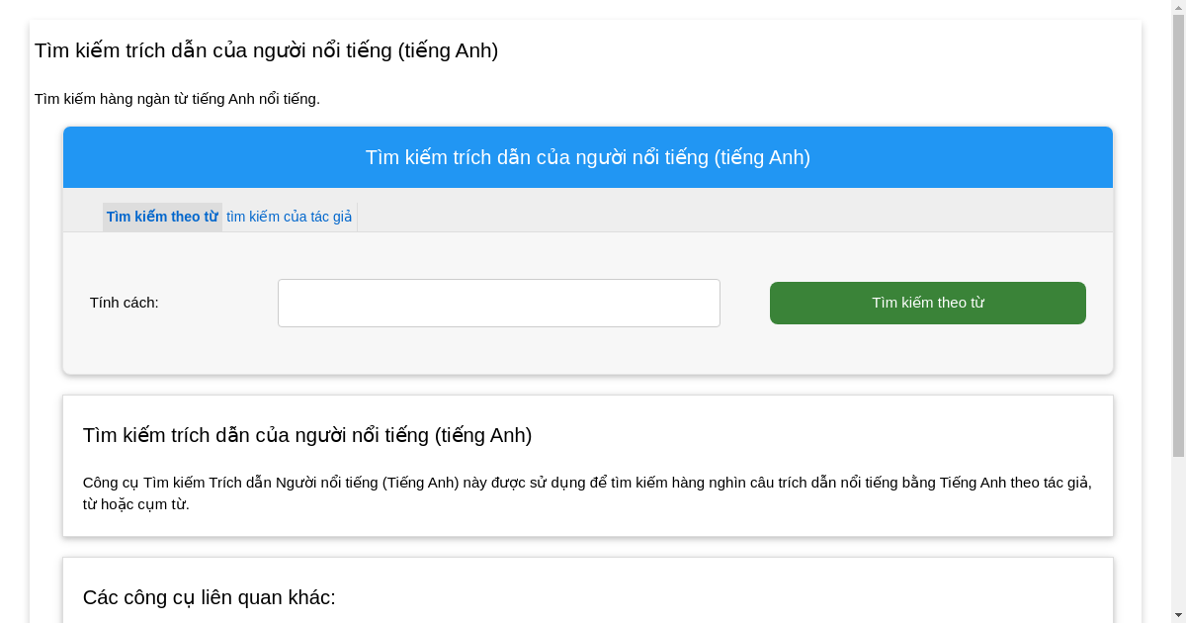Click the blue banner left of its title
This screenshot has height=623, width=1186.
tap(198, 157)
